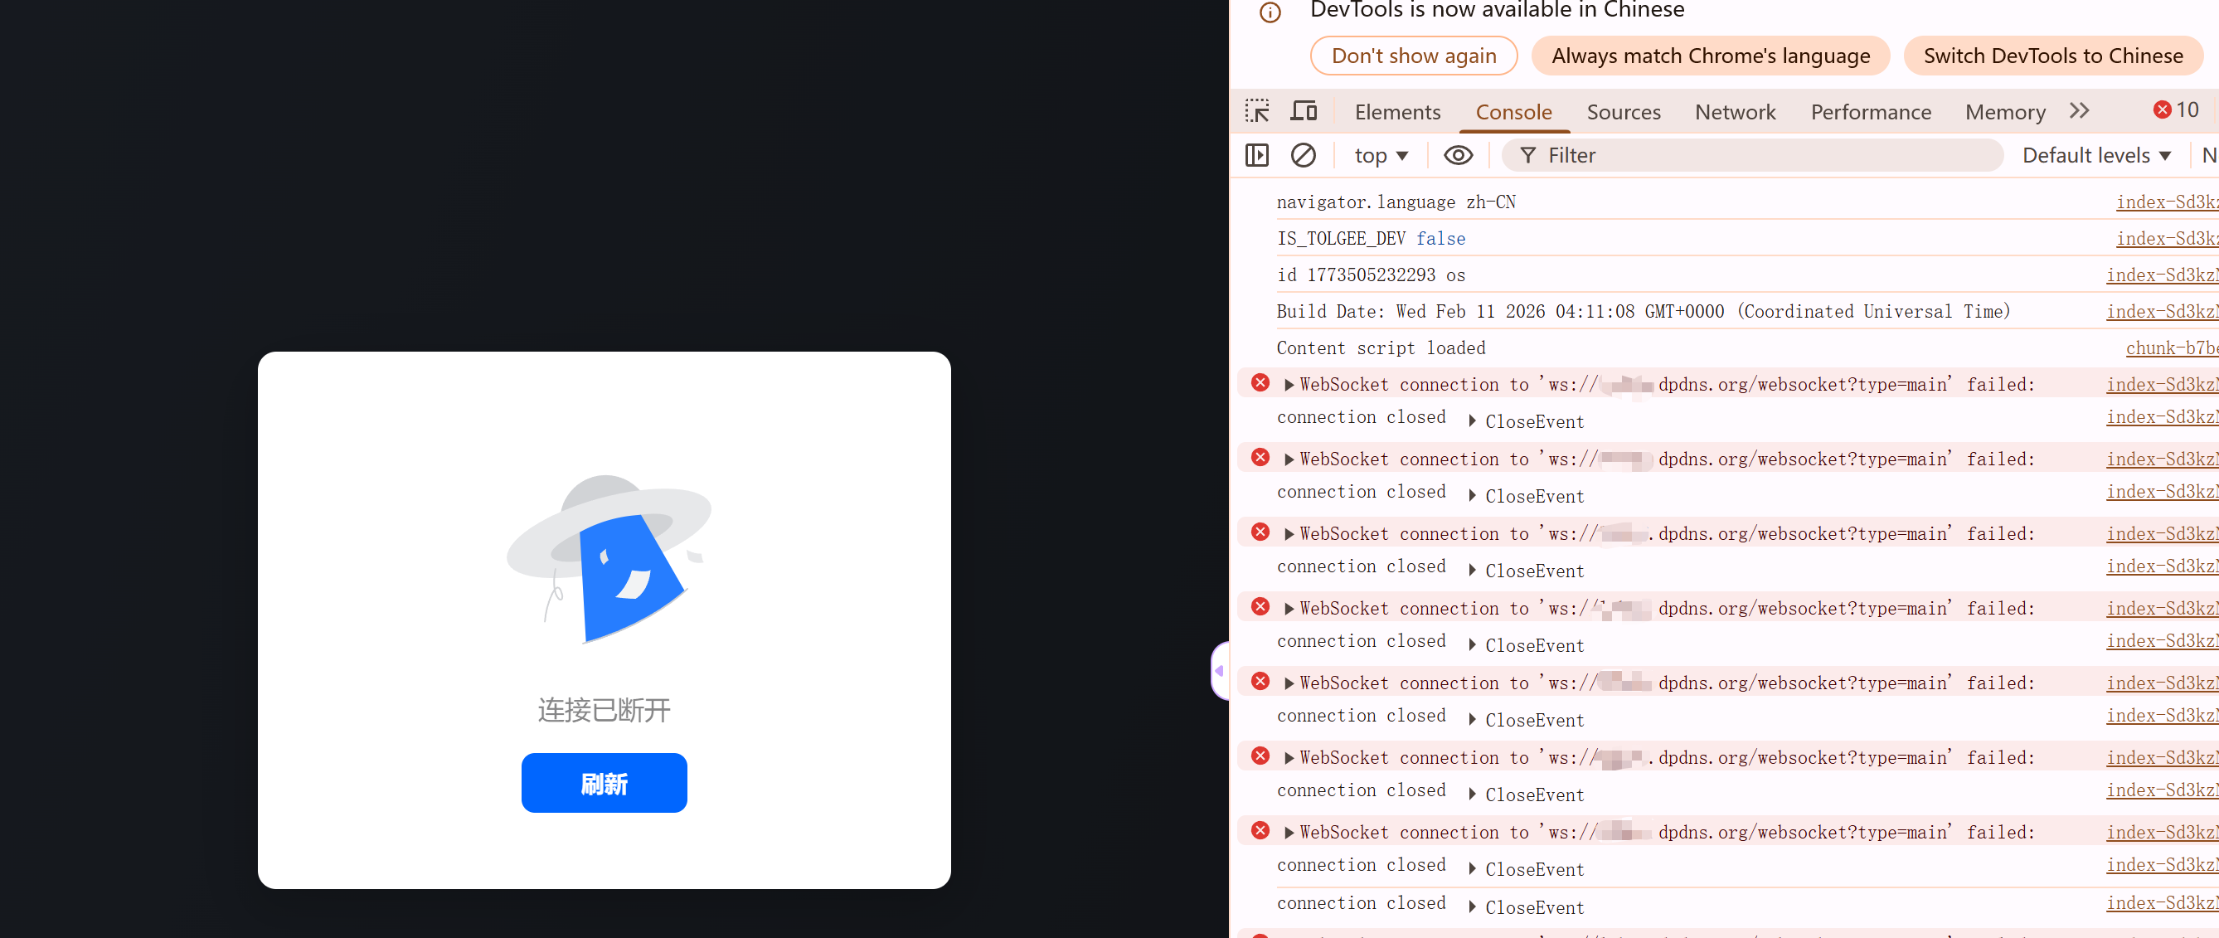Toggle the device toolbar icon
Image resolution: width=2219 pixels, height=938 pixels.
coord(1304,111)
